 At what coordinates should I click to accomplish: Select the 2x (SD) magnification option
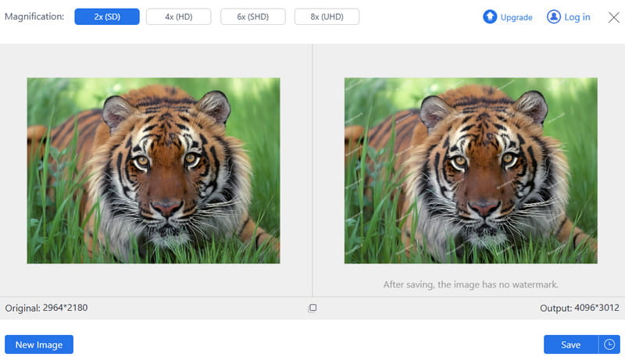coord(107,16)
